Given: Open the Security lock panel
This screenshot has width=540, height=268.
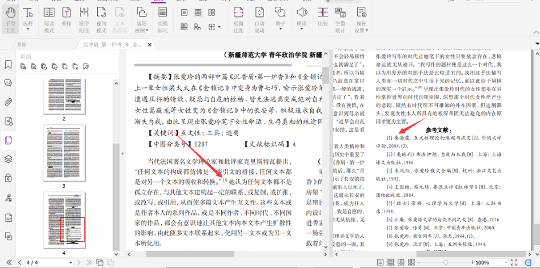Looking at the screenshot, I should coord(8,178).
